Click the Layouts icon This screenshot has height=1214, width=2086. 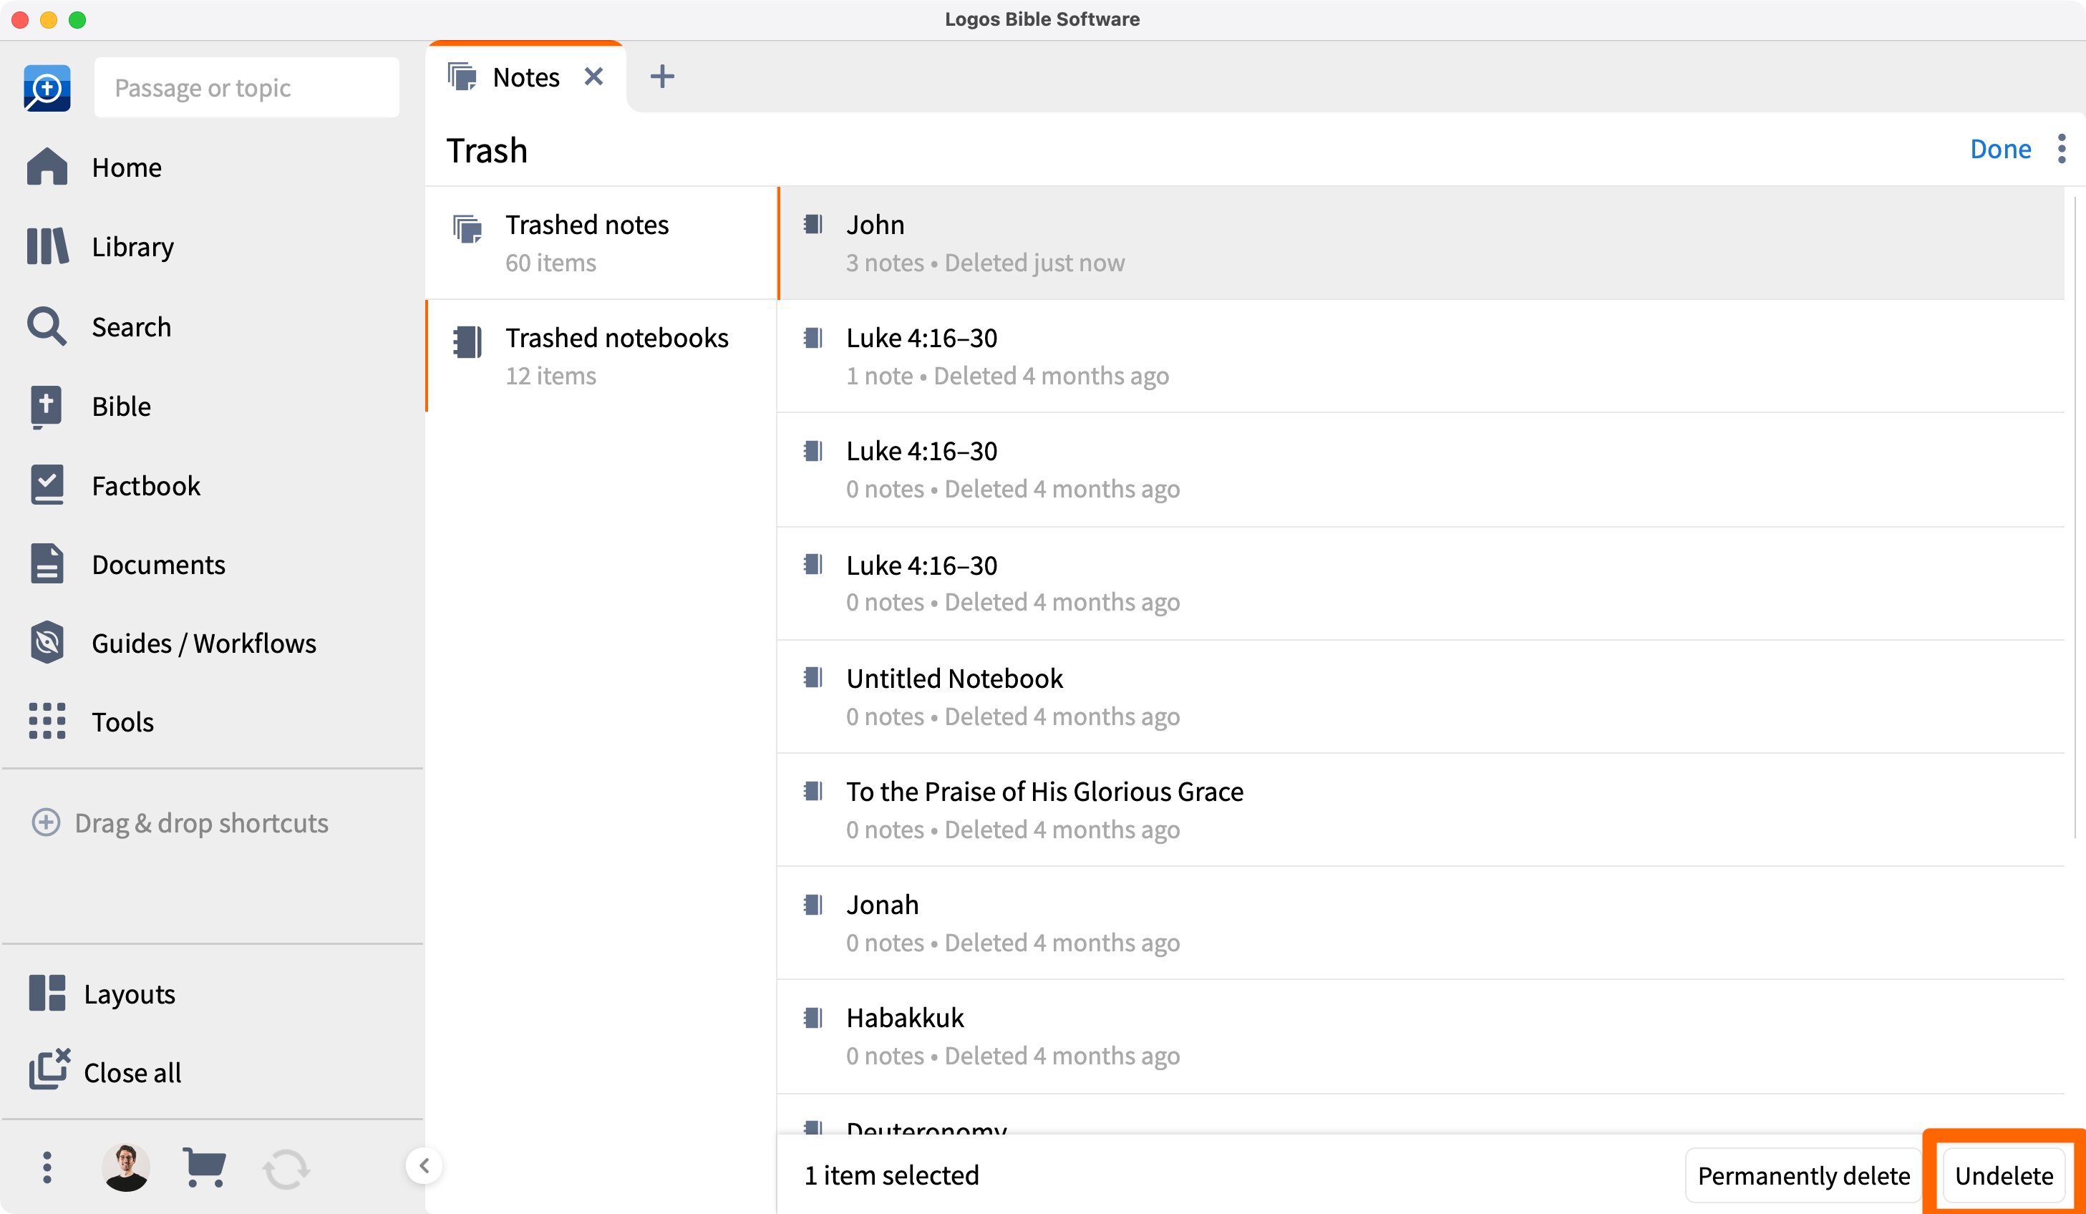(47, 993)
